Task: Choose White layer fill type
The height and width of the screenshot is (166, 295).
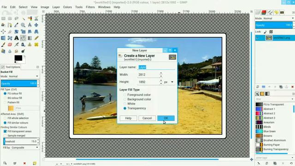Action: click(x=129, y=104)
